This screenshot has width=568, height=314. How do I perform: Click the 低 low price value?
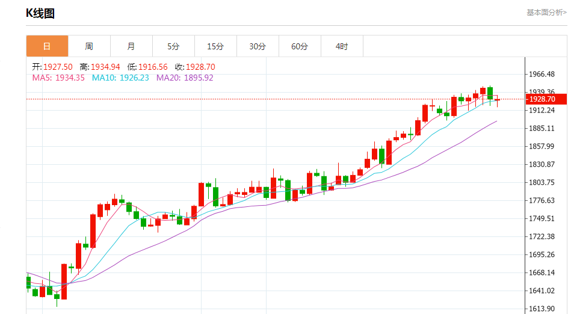point(153,67)
